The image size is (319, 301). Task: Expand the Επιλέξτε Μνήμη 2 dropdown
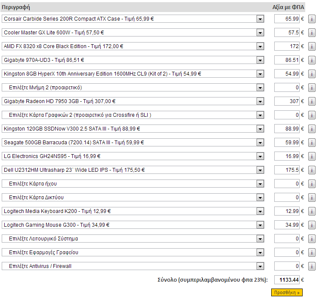click(133, 88)
